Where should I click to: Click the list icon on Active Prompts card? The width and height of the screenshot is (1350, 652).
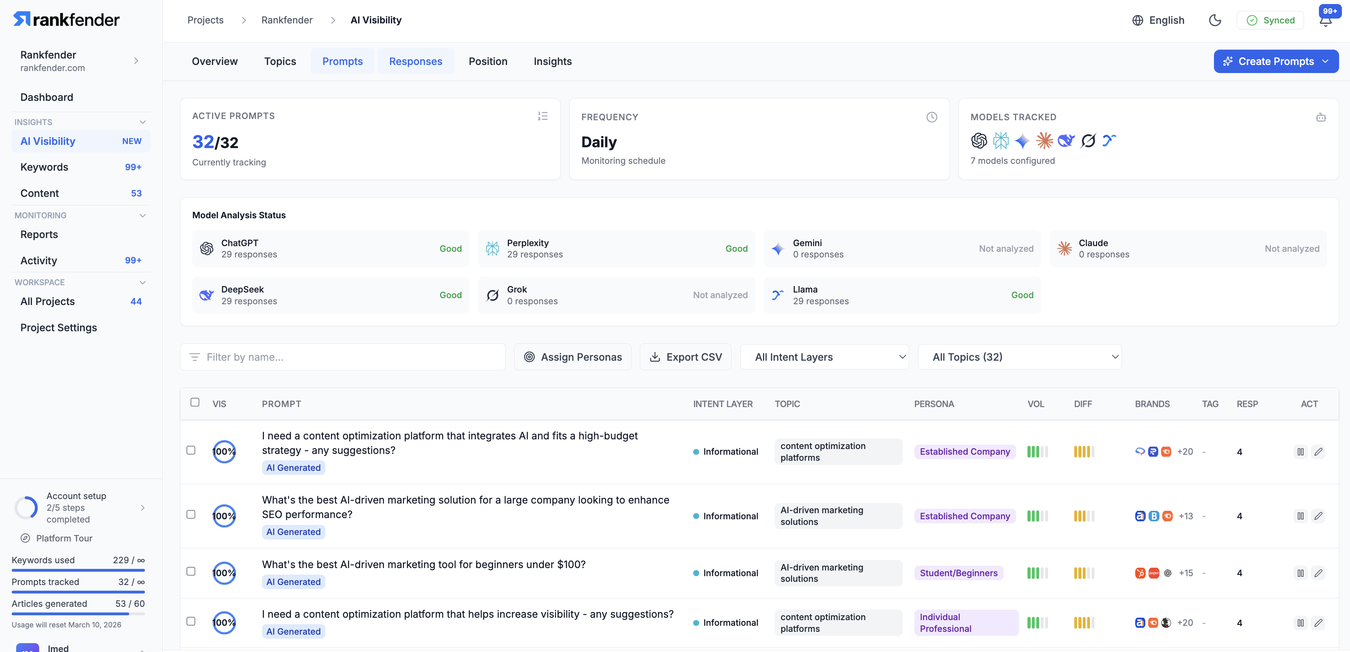[543, 116]
